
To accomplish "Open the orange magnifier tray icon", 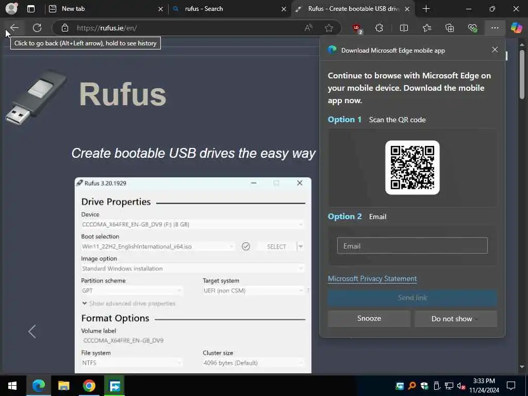I will coord(411,386).
